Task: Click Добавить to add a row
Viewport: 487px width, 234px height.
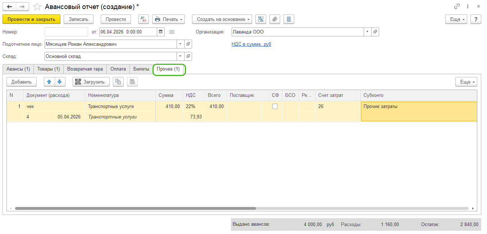Action: click(x=22, y=82)
